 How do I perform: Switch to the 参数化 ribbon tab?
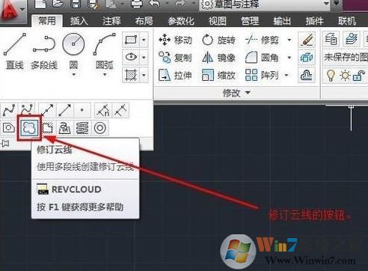pos(181,21)
